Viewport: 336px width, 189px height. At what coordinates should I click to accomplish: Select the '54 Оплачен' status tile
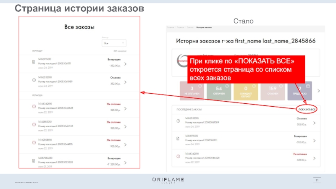click(219, 91)
